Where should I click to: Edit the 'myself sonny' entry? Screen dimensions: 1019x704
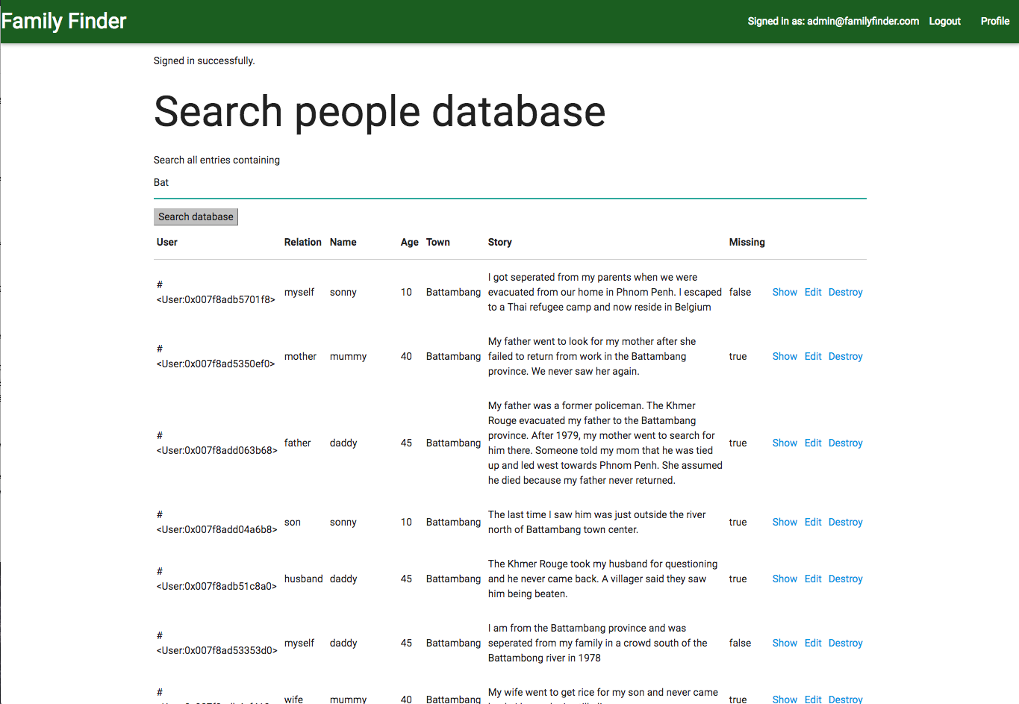coord(813,292)
